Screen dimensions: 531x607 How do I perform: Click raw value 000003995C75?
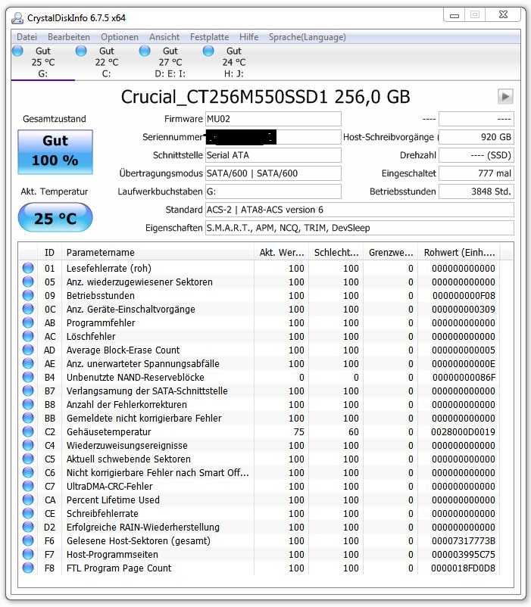tap(464, 554)
